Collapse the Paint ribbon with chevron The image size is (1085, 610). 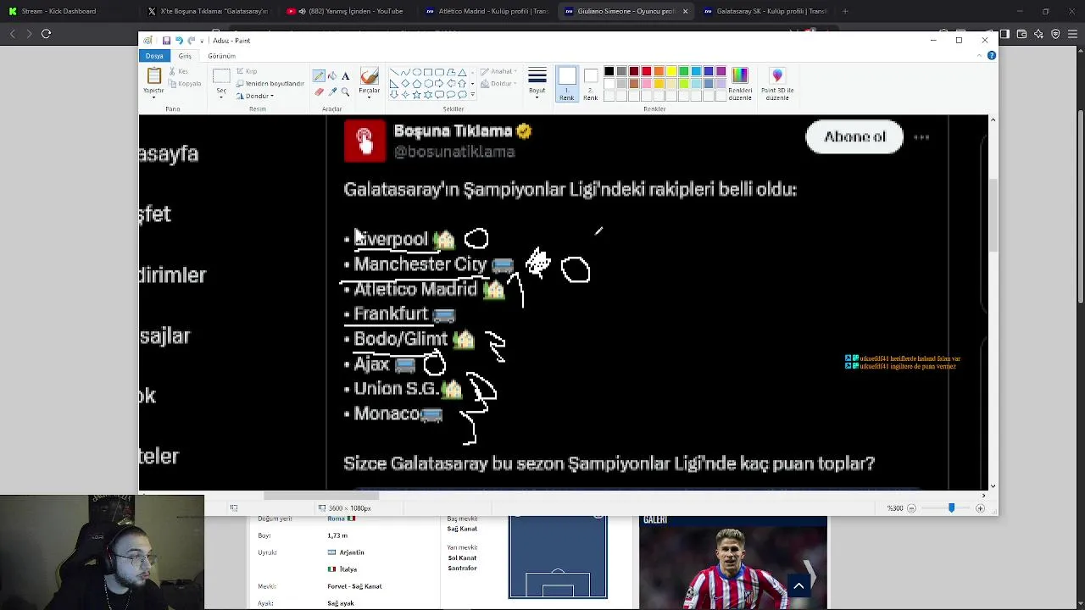980,55
